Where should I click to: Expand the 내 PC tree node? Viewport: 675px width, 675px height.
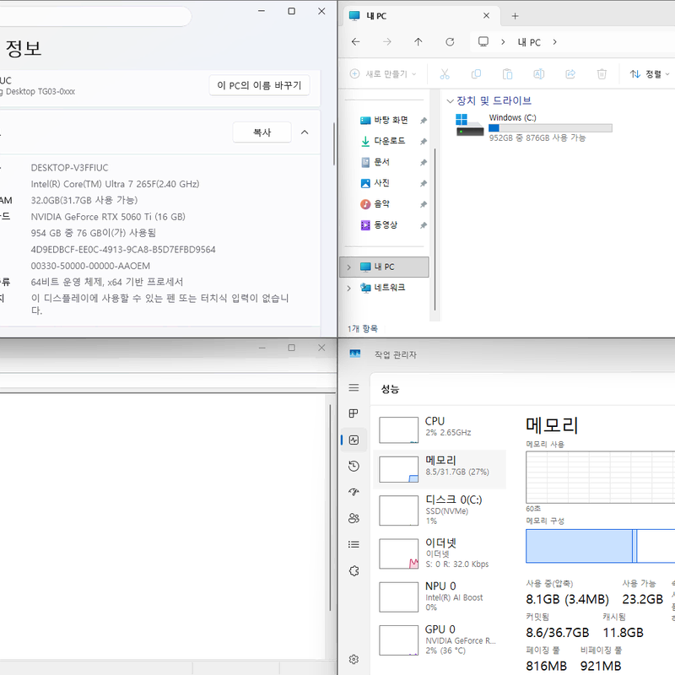(348, 267)
